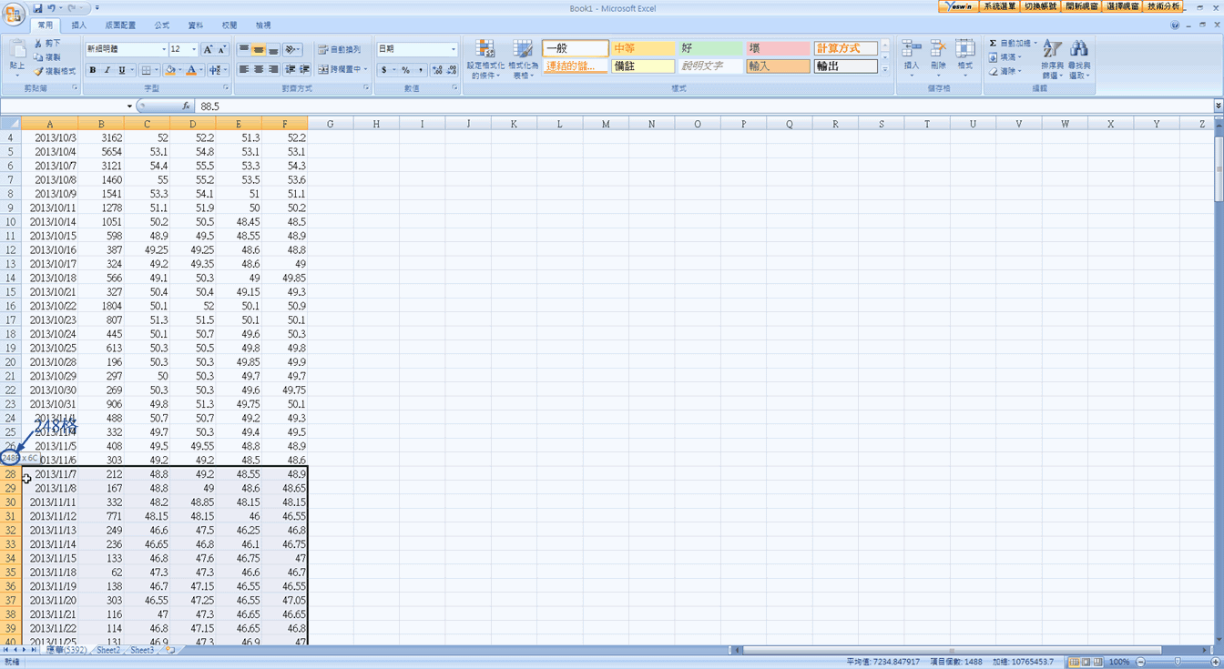Save the workbook from Quick Access toolbar

(38, 7)
